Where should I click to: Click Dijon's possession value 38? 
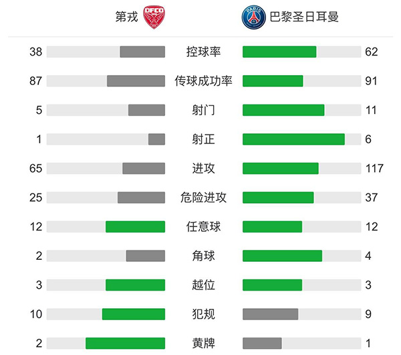pyautogui.click(x=36, y=52)
